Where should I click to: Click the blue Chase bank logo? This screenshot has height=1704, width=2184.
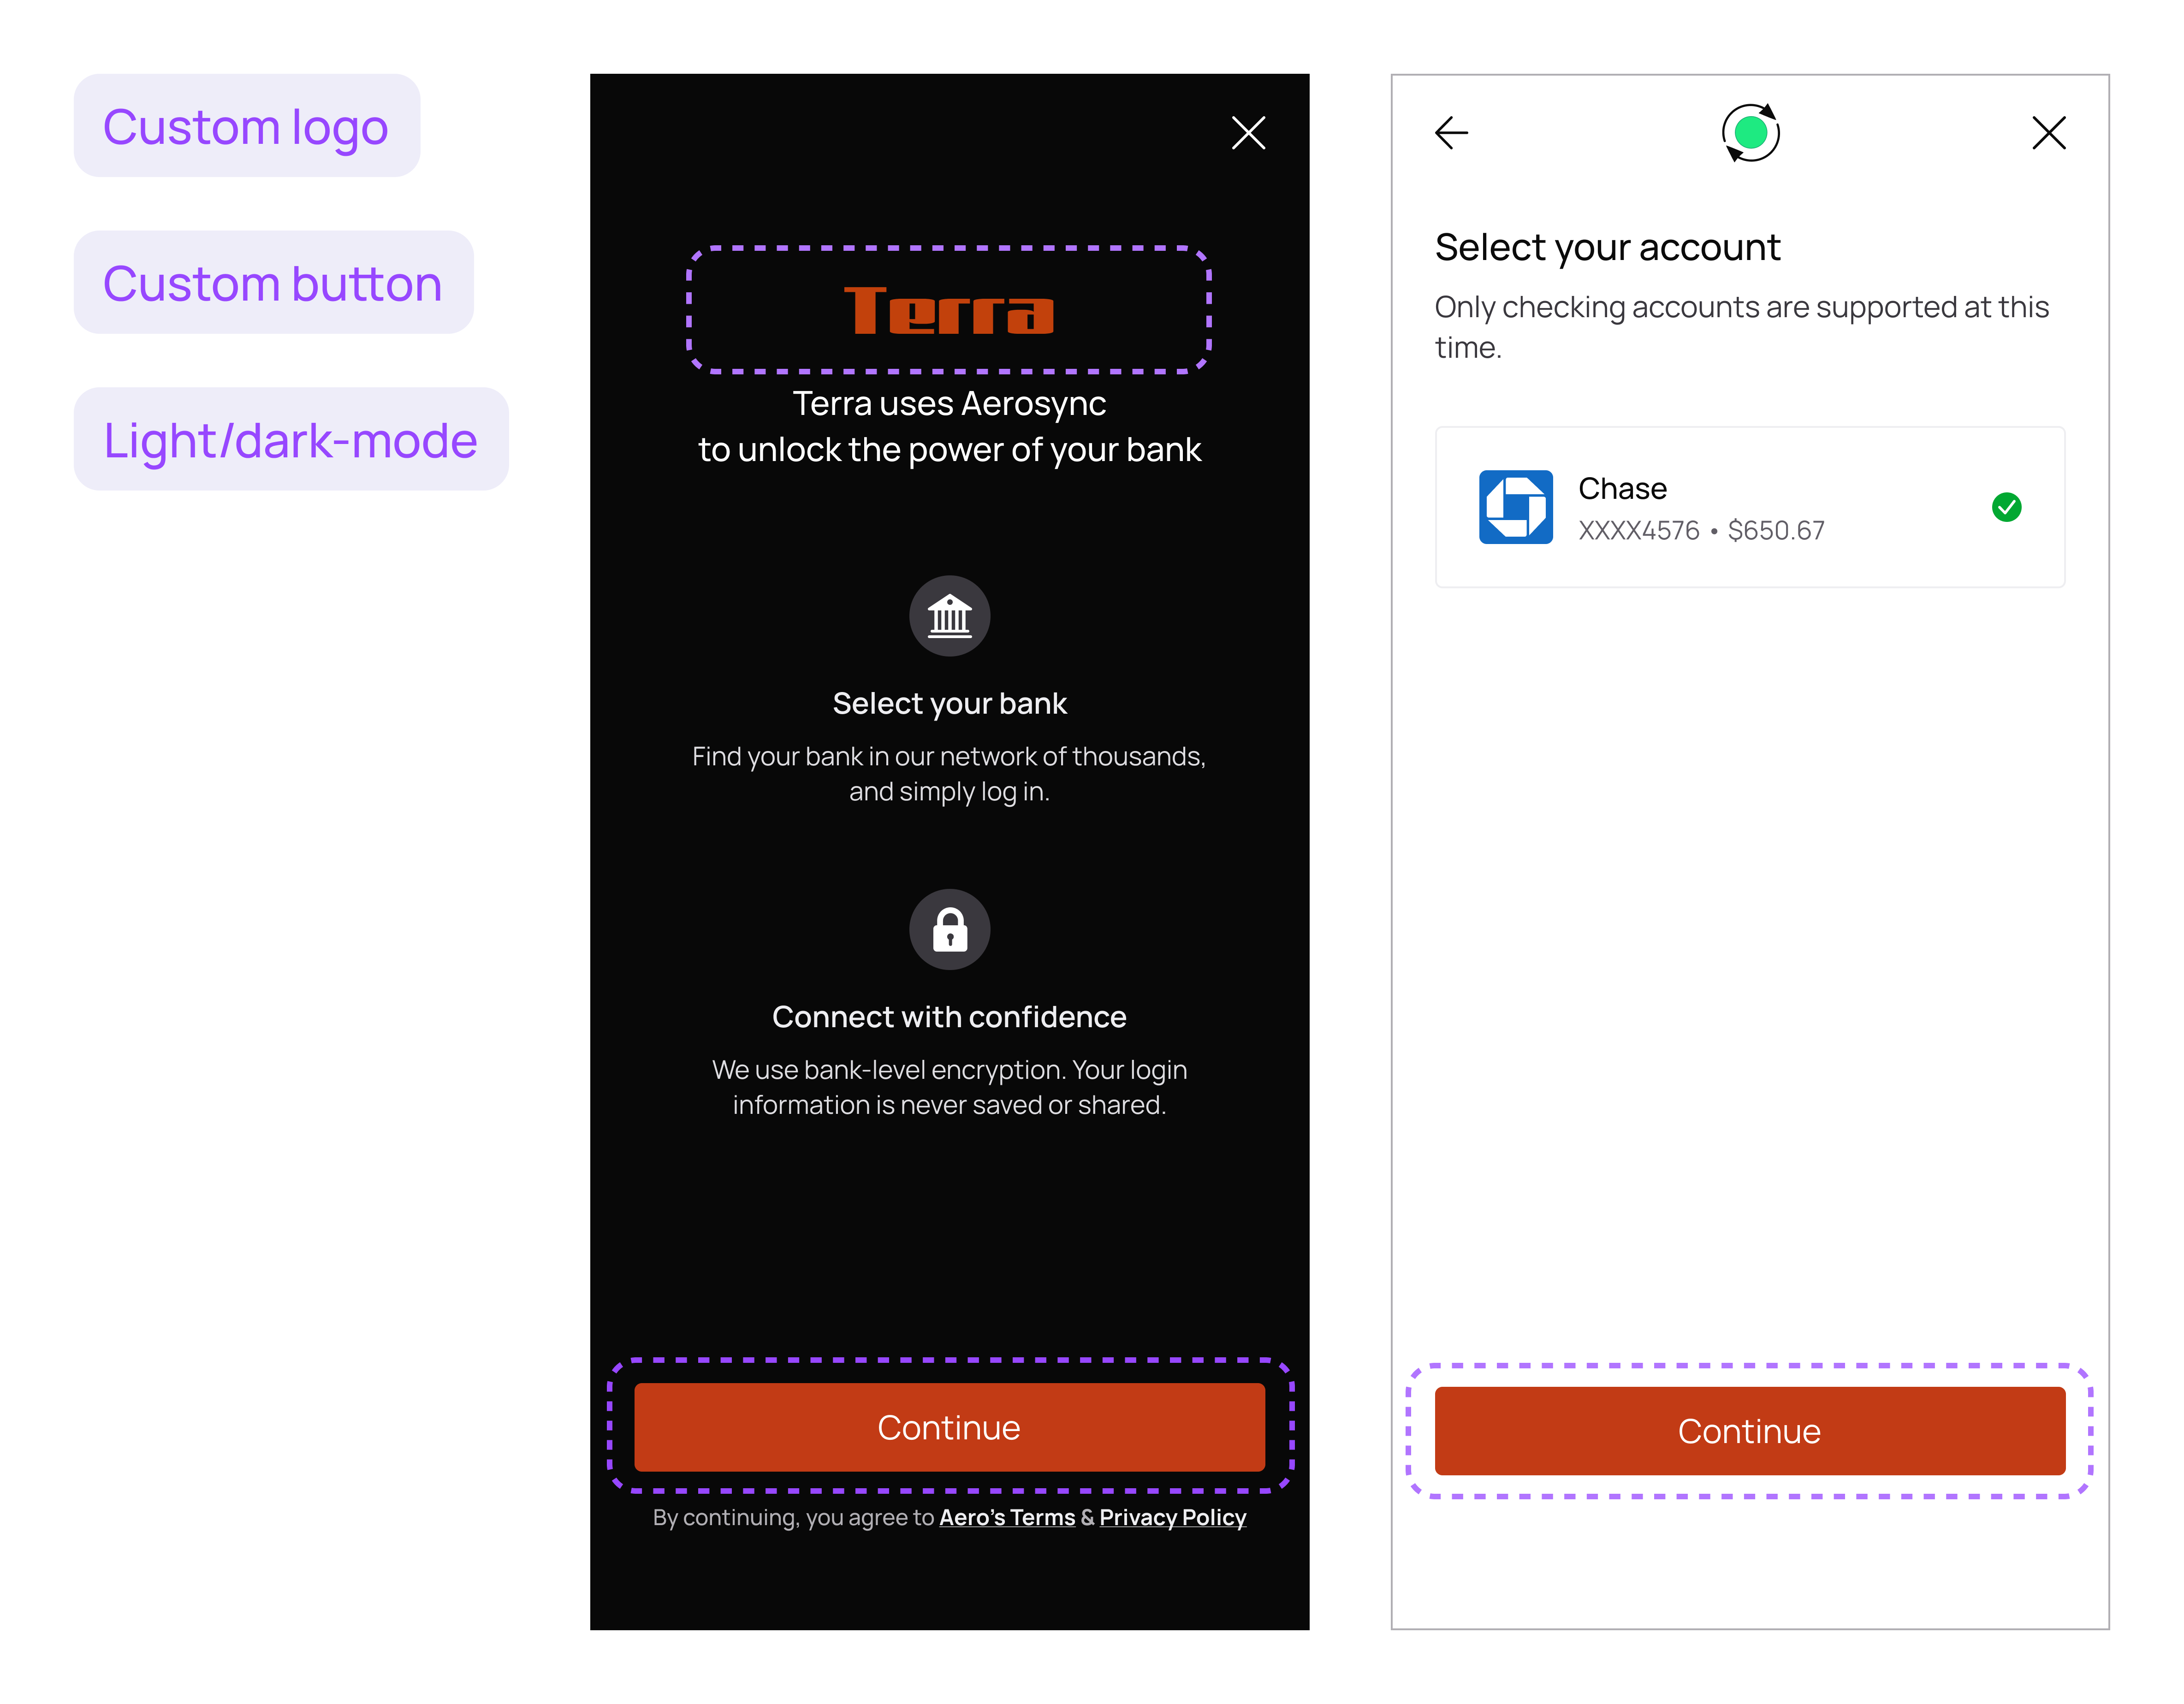point(1516,507)
